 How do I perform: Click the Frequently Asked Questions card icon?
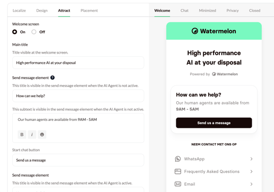point(178,171)
